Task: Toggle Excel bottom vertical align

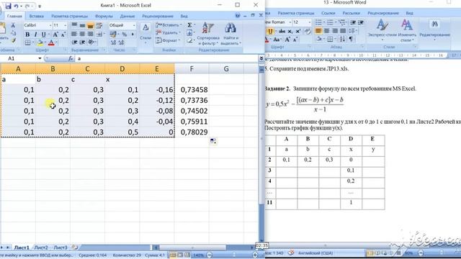Action: click(x=90, y=26)
